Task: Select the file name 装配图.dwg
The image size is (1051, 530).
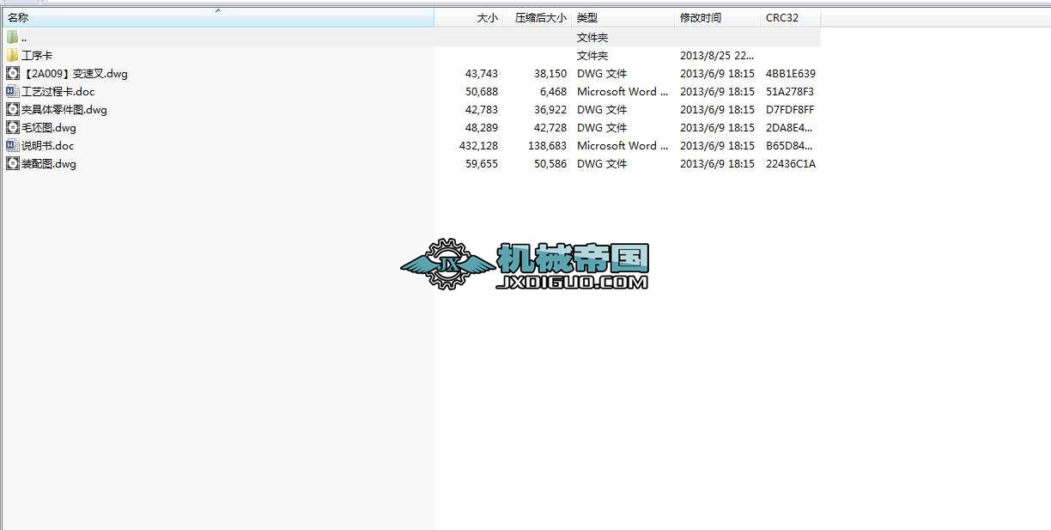Action: pos(49,164)
